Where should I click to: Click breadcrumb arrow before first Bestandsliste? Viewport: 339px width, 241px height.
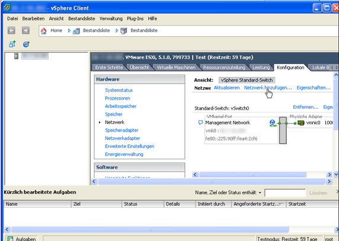(69, 31)
